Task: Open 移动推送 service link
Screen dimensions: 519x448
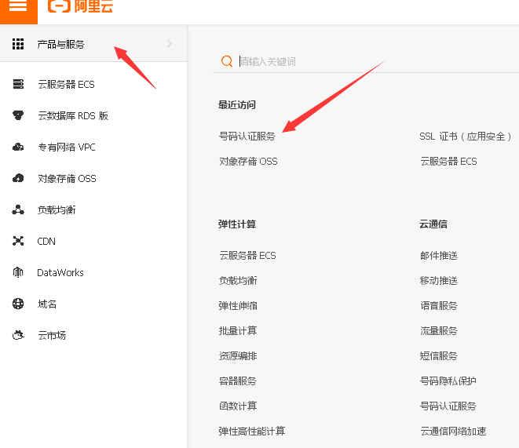Action: [x=439, y=281]
